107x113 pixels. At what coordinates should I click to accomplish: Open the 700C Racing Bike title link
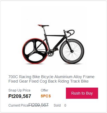click(51, 79)
